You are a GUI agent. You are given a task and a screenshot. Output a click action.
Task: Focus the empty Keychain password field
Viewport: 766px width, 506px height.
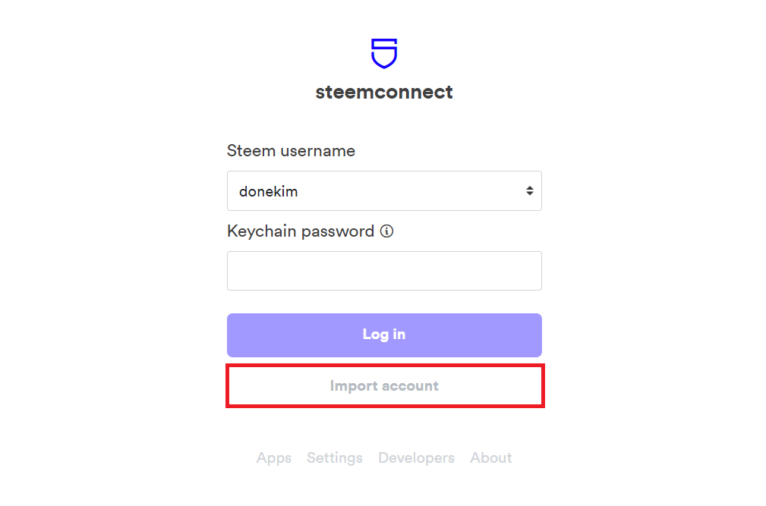click(x=384, y=271)
